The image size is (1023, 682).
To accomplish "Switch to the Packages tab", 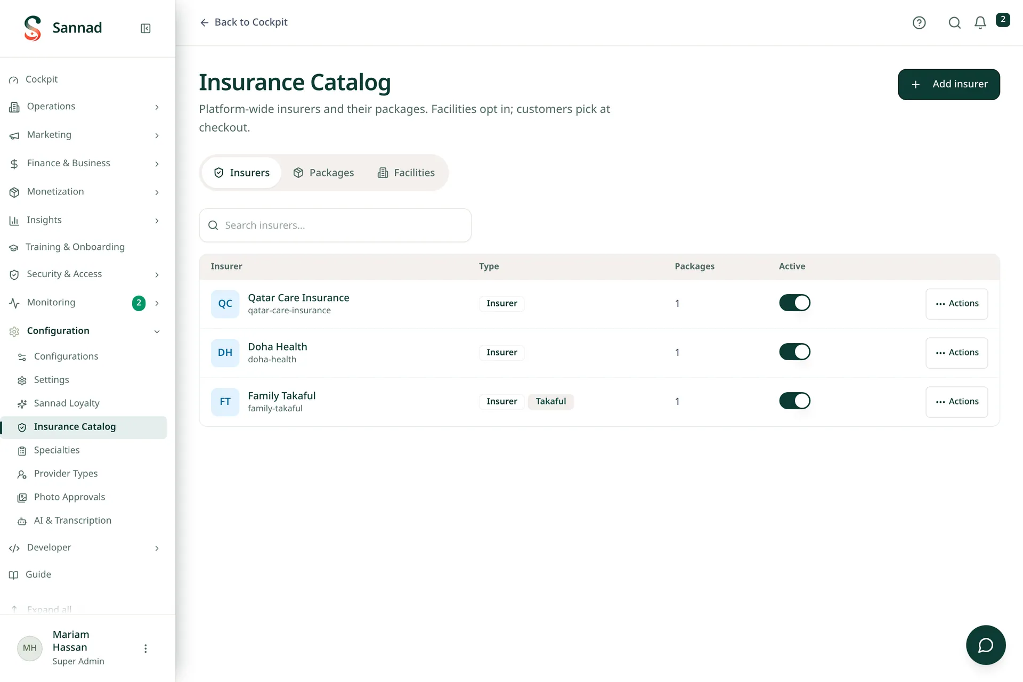I will [x=323, y=173].
